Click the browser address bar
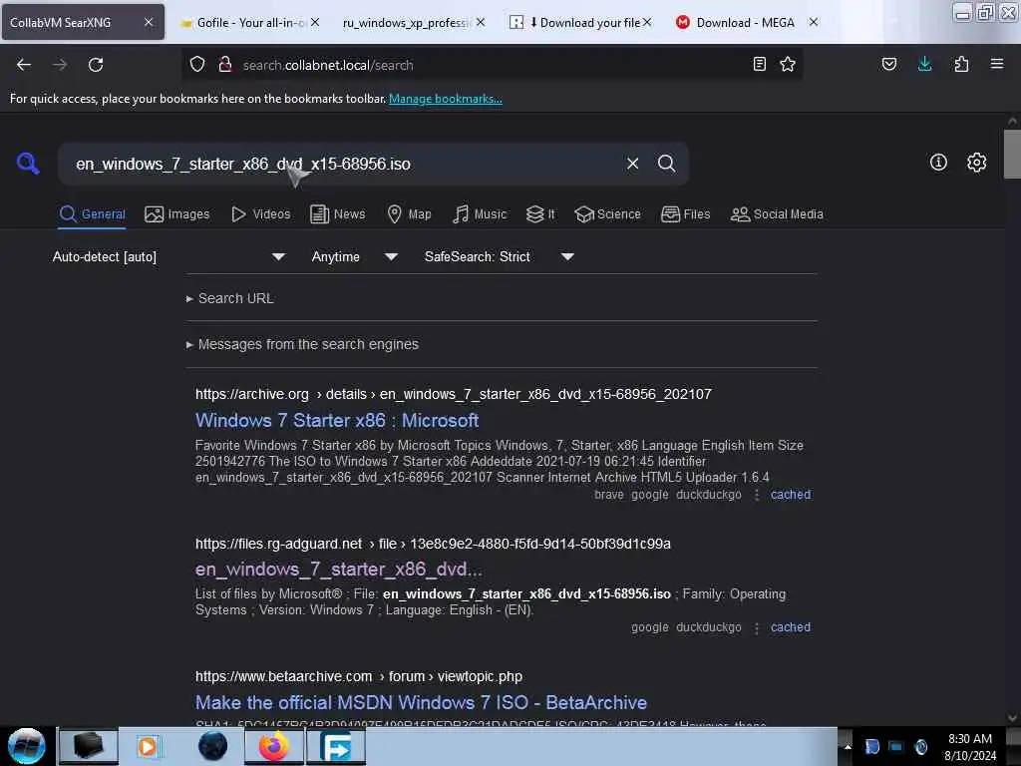This screenshot has height=766, width=1021. pos(492,65)
